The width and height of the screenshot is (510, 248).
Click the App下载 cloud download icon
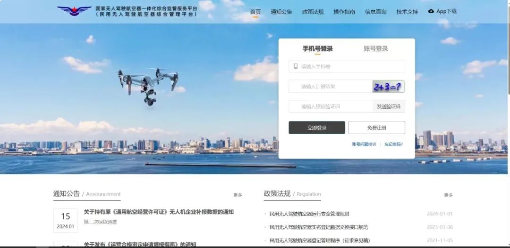coord(431,11)
